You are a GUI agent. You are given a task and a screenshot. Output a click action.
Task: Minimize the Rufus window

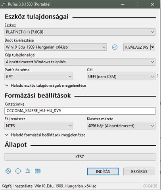click(123, 4)
